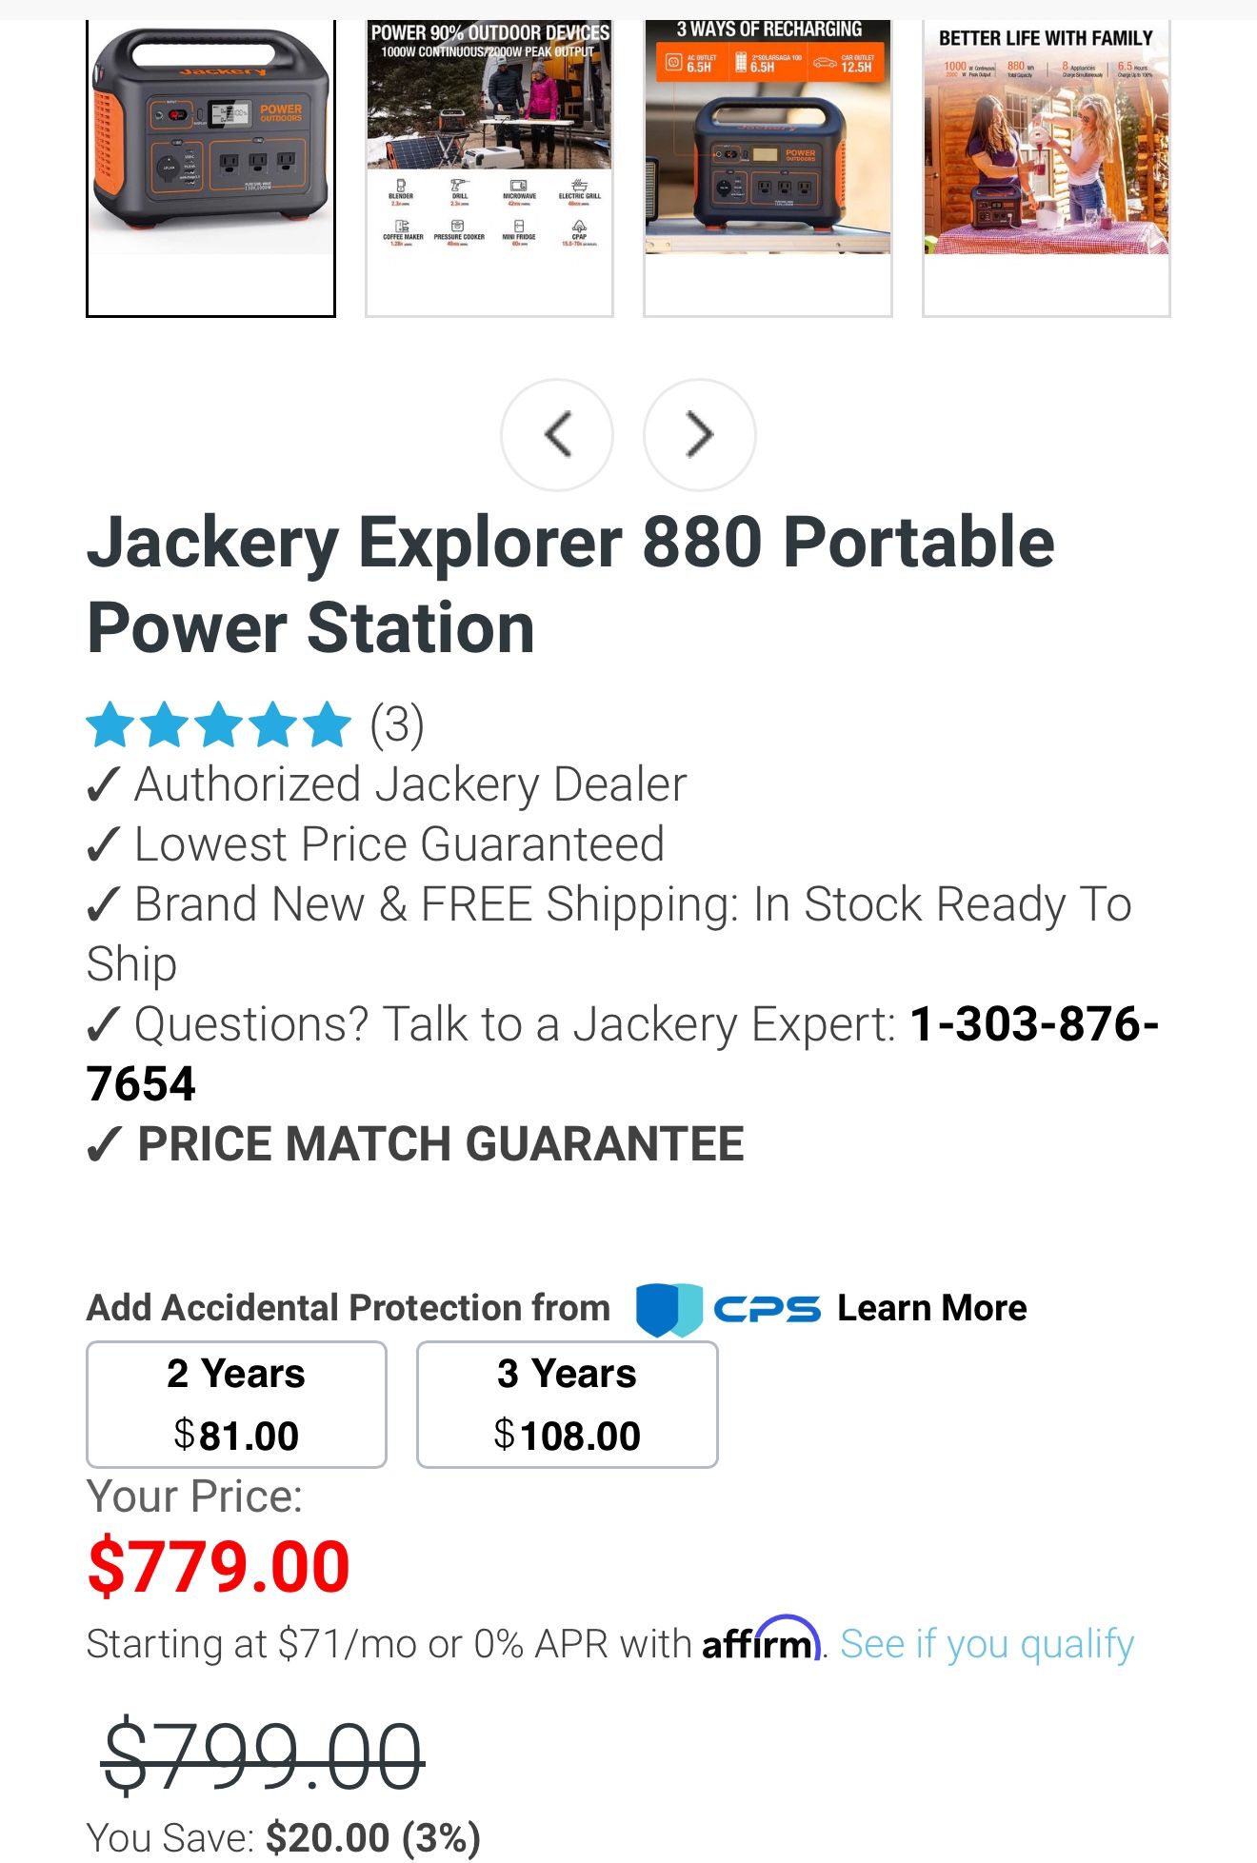The width and height of the screenshot is (1257, 1863).
Task: View the 3 Ways of Recharging thumbnail
Action: [x=768, y=167]
